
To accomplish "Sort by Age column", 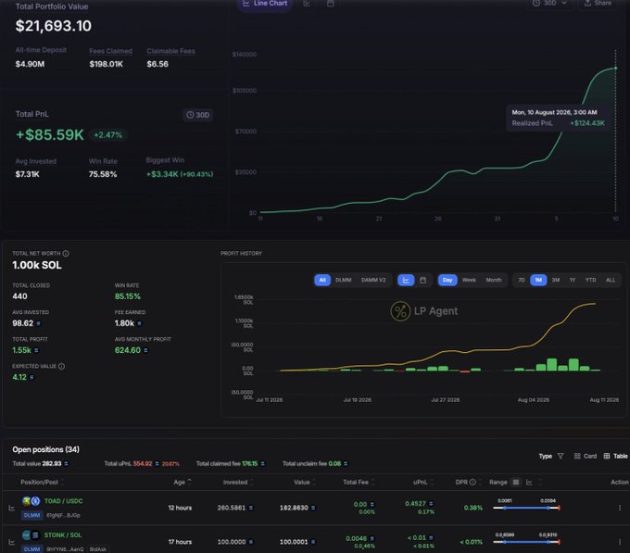I will pyautogui.click(x=183, y=482).
